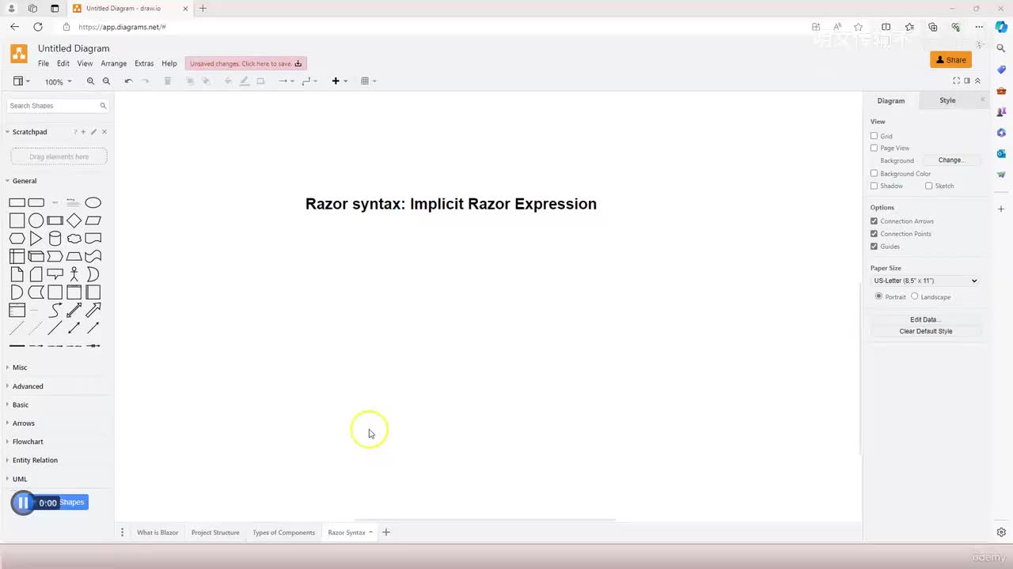Pick the Diamond shape from General

(x=74, y=220)
